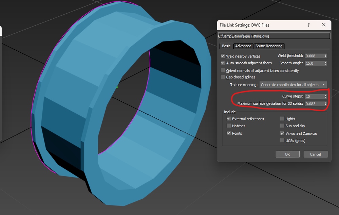The height and width of the screenshot is (215, 339).
Task: Click the DWG file path field
Action: 274,36
